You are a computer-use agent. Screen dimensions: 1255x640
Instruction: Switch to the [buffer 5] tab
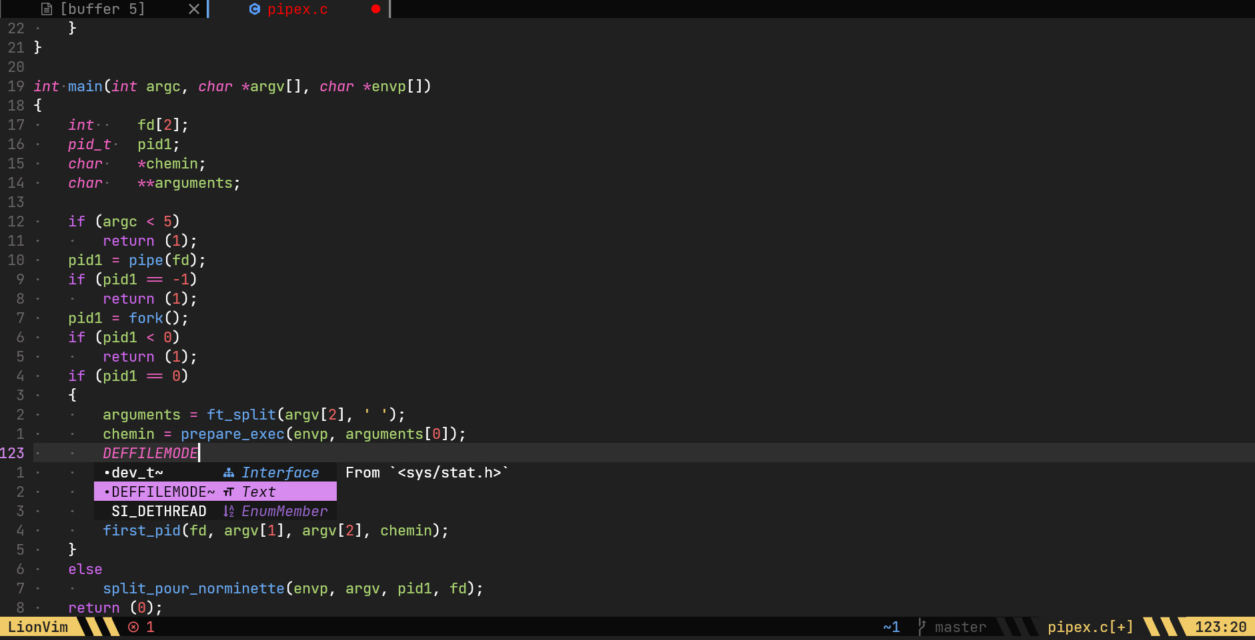103,9
